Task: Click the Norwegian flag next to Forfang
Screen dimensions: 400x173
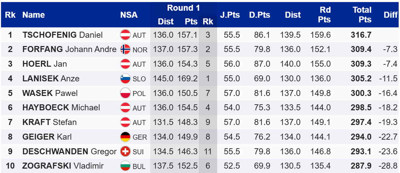Action: tap(125, 49)
